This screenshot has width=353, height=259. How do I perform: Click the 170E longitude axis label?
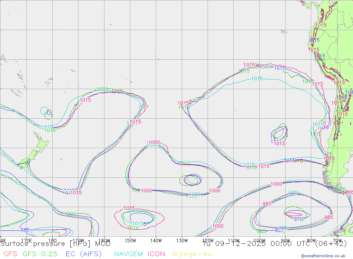(27, 241)
